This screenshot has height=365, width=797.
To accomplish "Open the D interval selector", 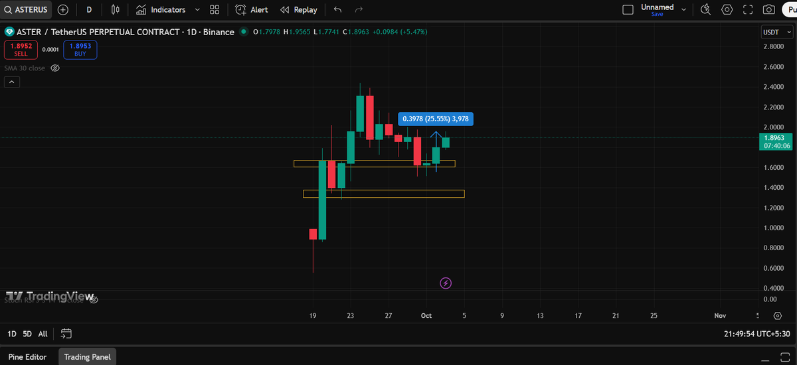I will pos(89,10).
